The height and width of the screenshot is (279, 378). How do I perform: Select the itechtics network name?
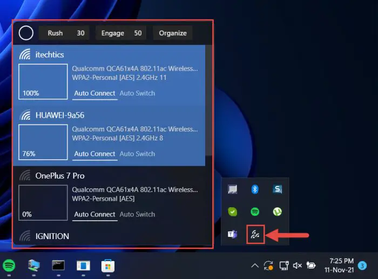pos(50,55)
